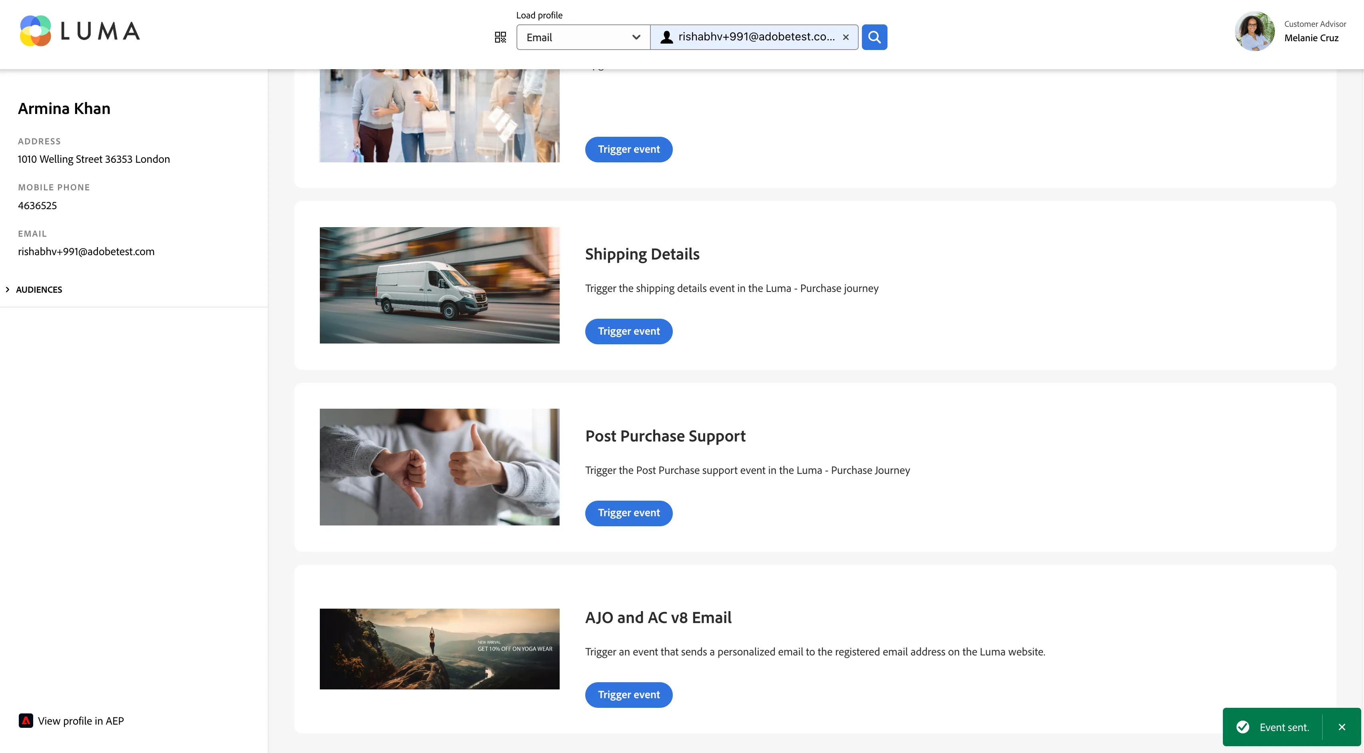This screenshot has width=1364, height=753.
Task: Click the shipping details event description text
Action: (x=732, y=289)
